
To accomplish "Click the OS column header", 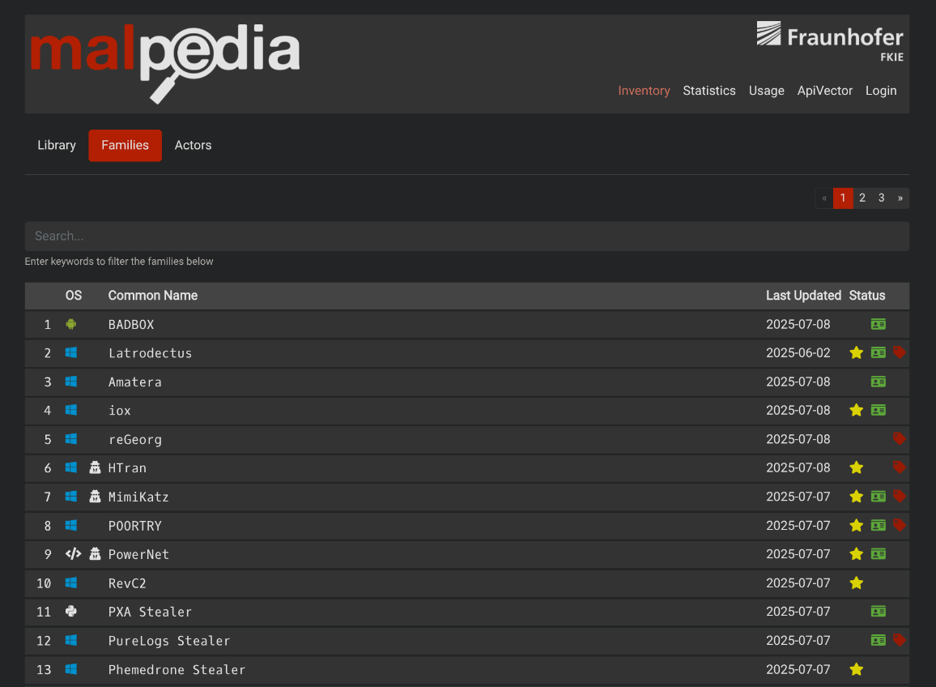I will [x=74, y=295].
